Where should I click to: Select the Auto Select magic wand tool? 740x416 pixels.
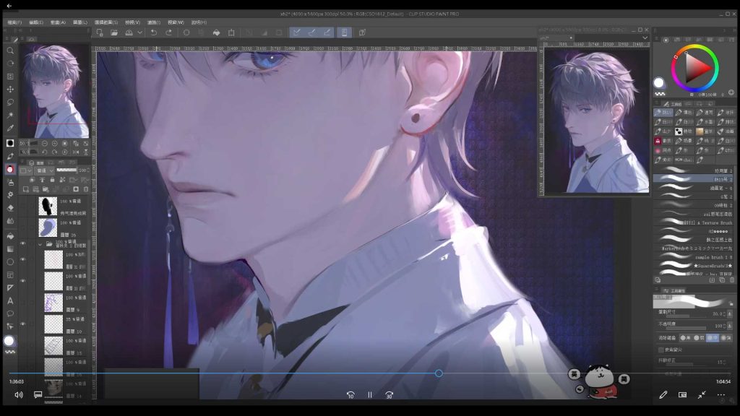pos(10,115)
